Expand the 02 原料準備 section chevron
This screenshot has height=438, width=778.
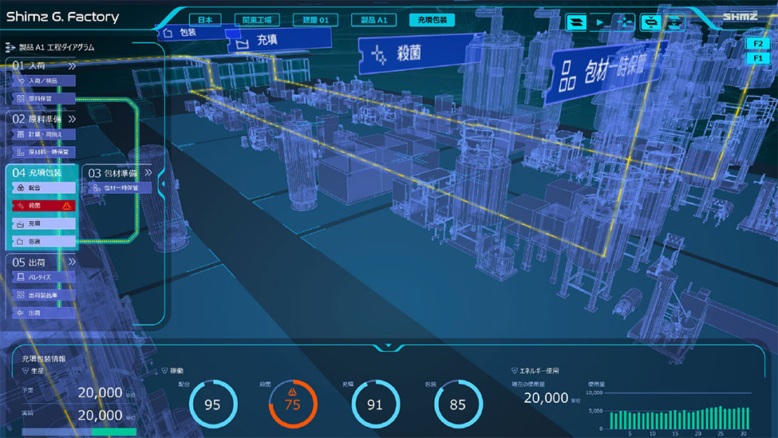(72, 119)
